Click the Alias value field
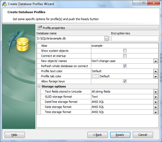Screen dimensions: 162x142 tap(124, 46)
